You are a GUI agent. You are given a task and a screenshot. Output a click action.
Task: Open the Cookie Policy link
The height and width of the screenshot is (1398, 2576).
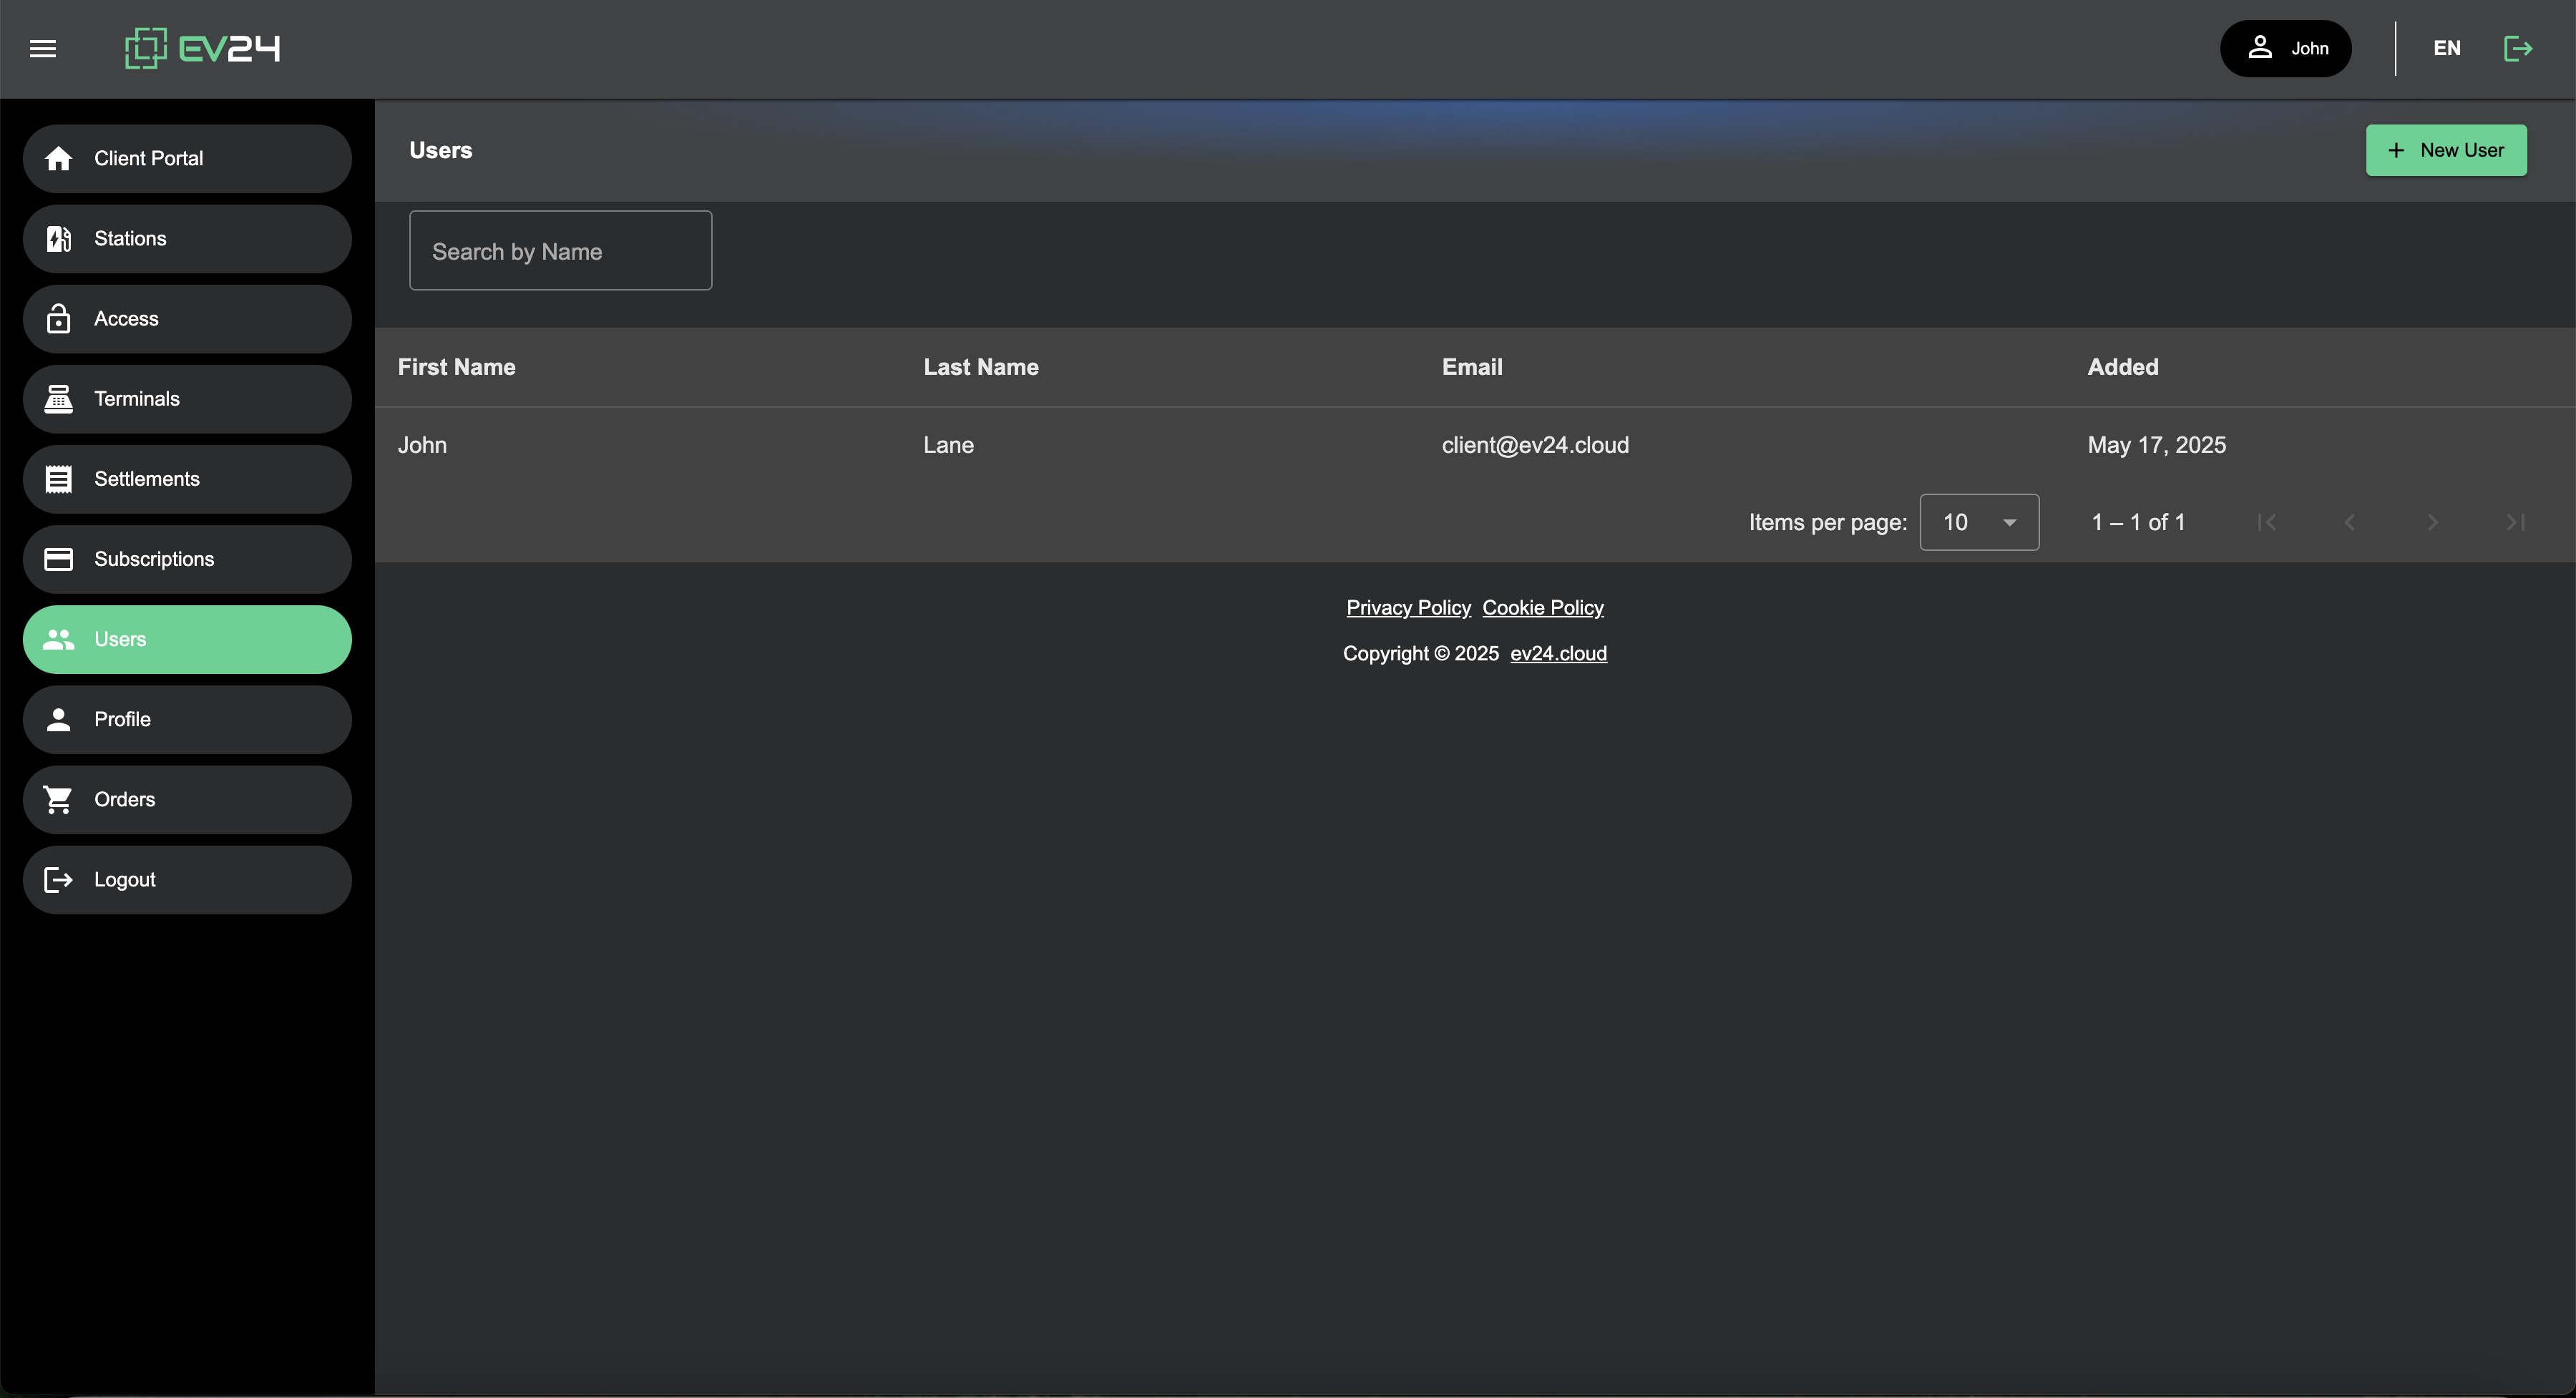(1542, 607)
